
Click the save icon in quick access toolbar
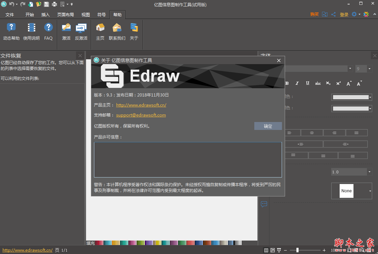[x=46, y=4]
